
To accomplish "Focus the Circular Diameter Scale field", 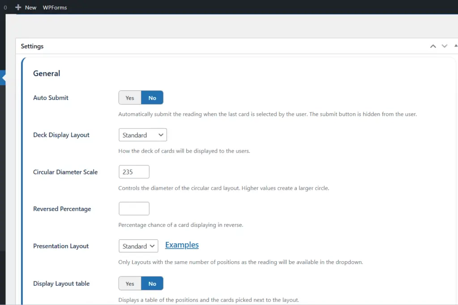I will coord(134,172).
